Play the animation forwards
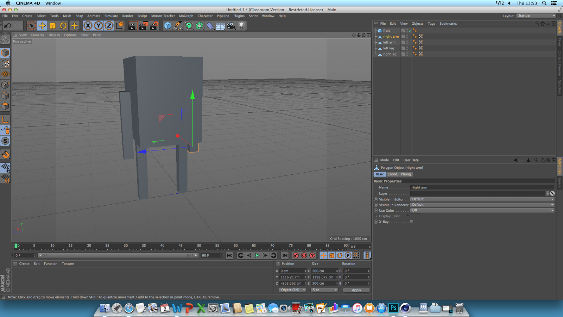This screenshot has width=563, height=317. coord(257,255)
